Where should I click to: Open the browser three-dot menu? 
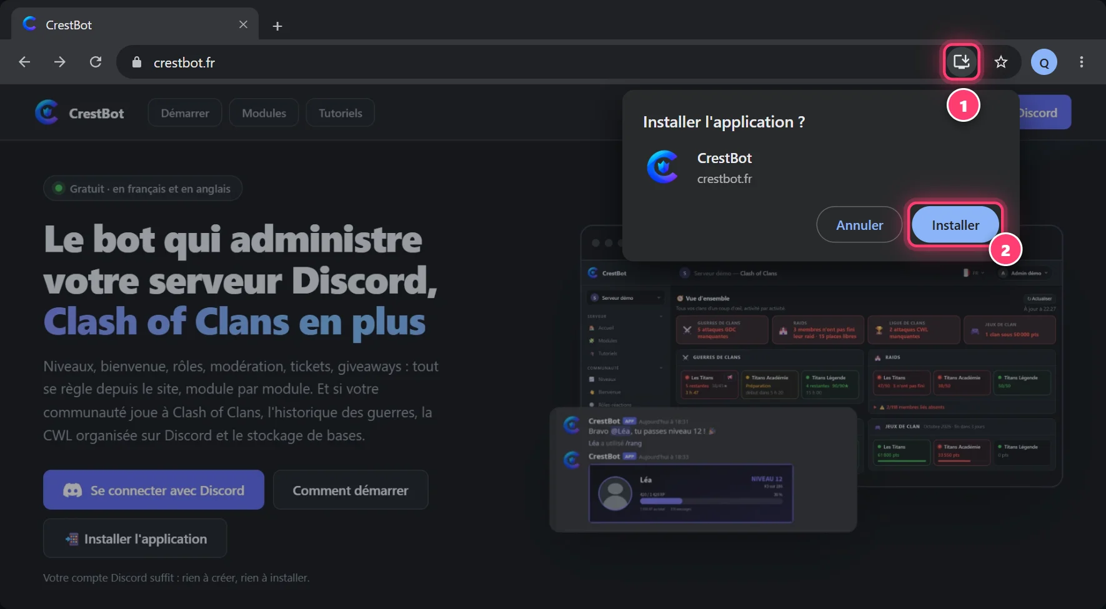pyautogui.click(x=1081, y=62)
